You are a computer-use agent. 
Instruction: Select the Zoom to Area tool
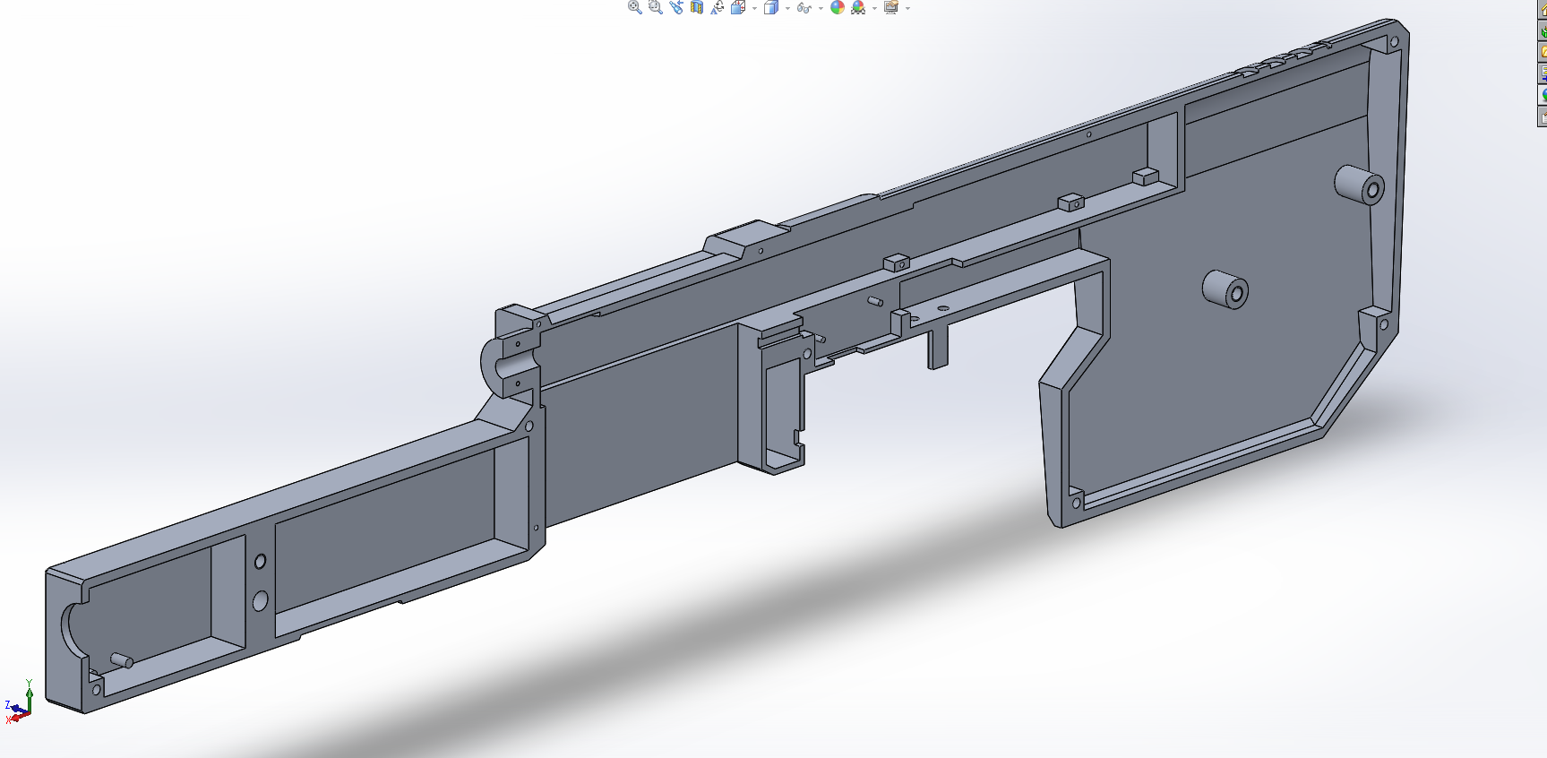[x=656, y=7]
